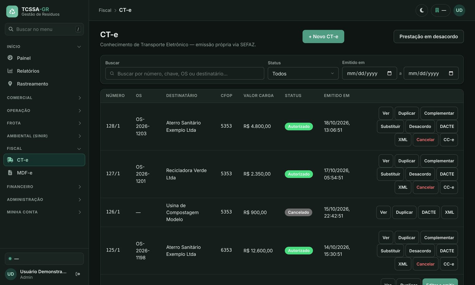The width and height of the screenshot is (475, 285).
Task: Download XML for CT-e 127/1
Action: pyautogui.click(x=403, y=187)
